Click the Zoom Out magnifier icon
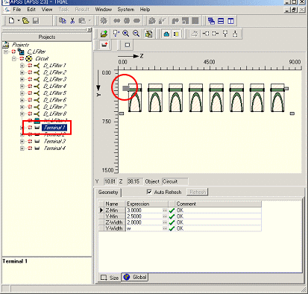The width and height of the screenshot is (308, 294). (136, 34)
